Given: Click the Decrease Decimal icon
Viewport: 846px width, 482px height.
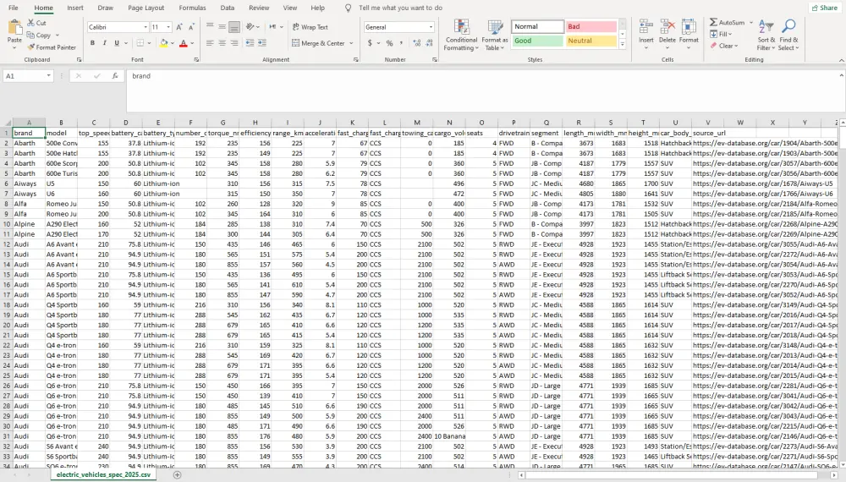Looking at the screenshot, I should point(429,43).
